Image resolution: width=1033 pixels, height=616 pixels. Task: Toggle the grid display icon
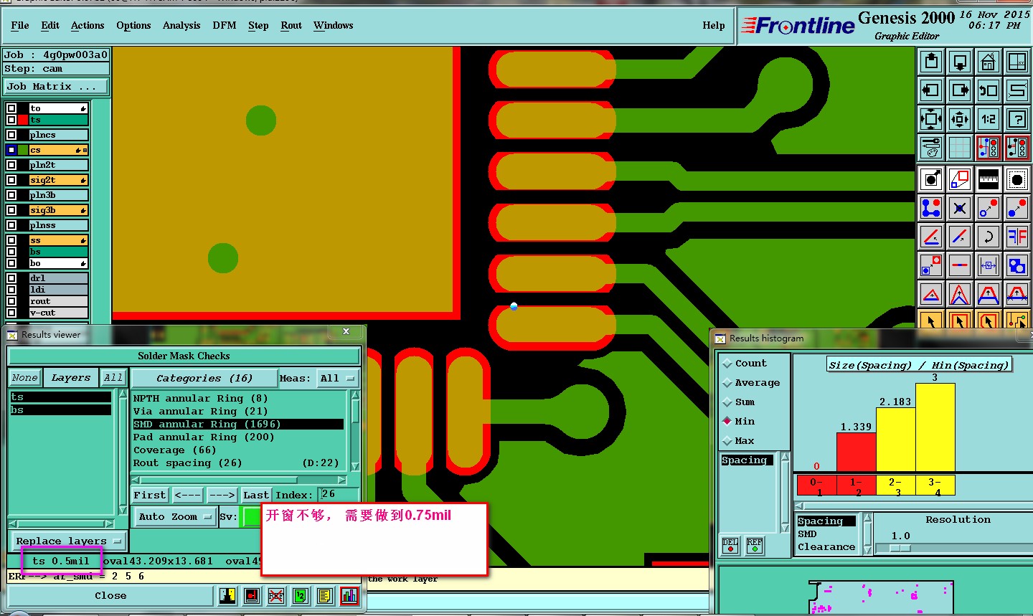960,148
